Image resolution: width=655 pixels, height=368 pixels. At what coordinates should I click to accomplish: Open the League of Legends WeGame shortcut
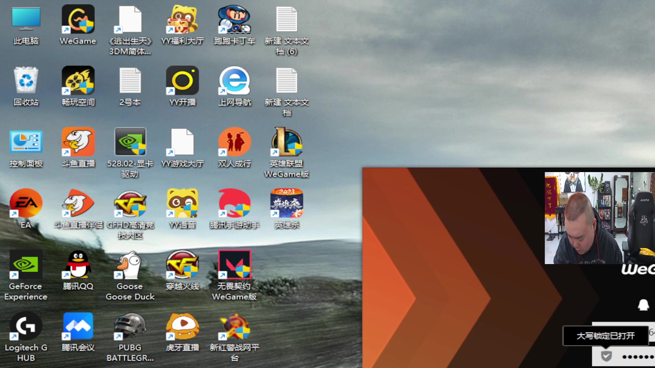pos(287,142)
